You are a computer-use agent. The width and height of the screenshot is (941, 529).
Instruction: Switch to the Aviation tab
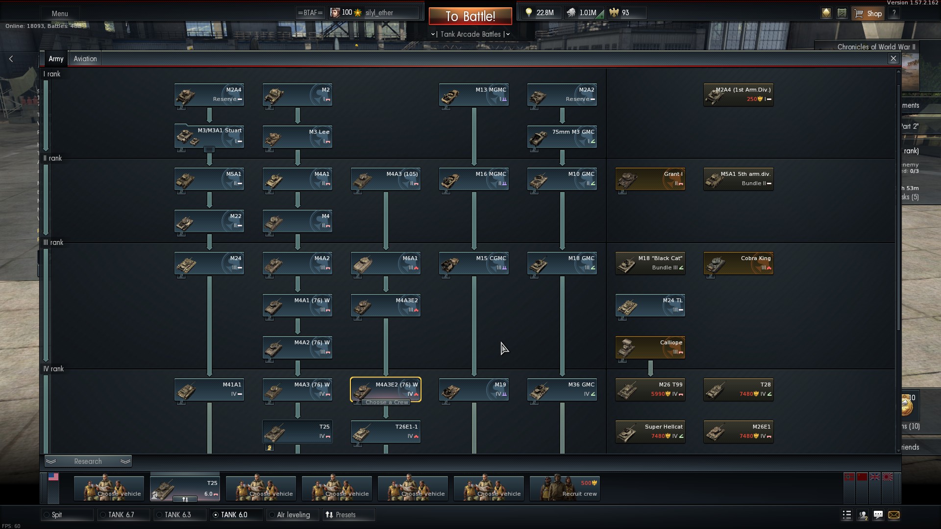[x=85, y=59]
